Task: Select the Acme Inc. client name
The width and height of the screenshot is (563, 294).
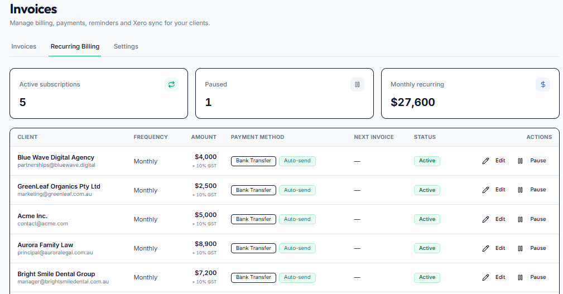Action: click(32, 216)
